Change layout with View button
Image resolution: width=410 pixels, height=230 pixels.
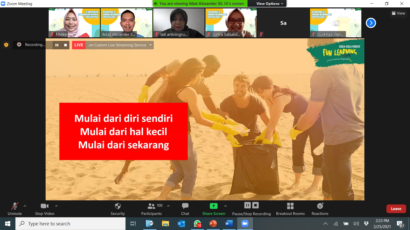[x=398, y=13]
